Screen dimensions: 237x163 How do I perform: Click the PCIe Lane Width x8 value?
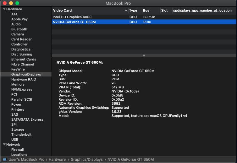(113, 83)
